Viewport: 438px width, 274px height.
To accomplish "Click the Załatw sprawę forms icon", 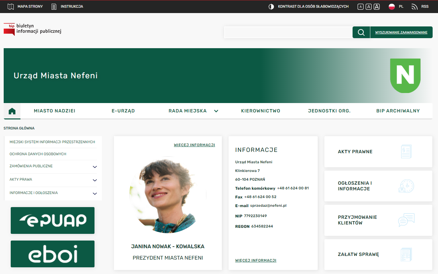I will click(x=406, y=254).
